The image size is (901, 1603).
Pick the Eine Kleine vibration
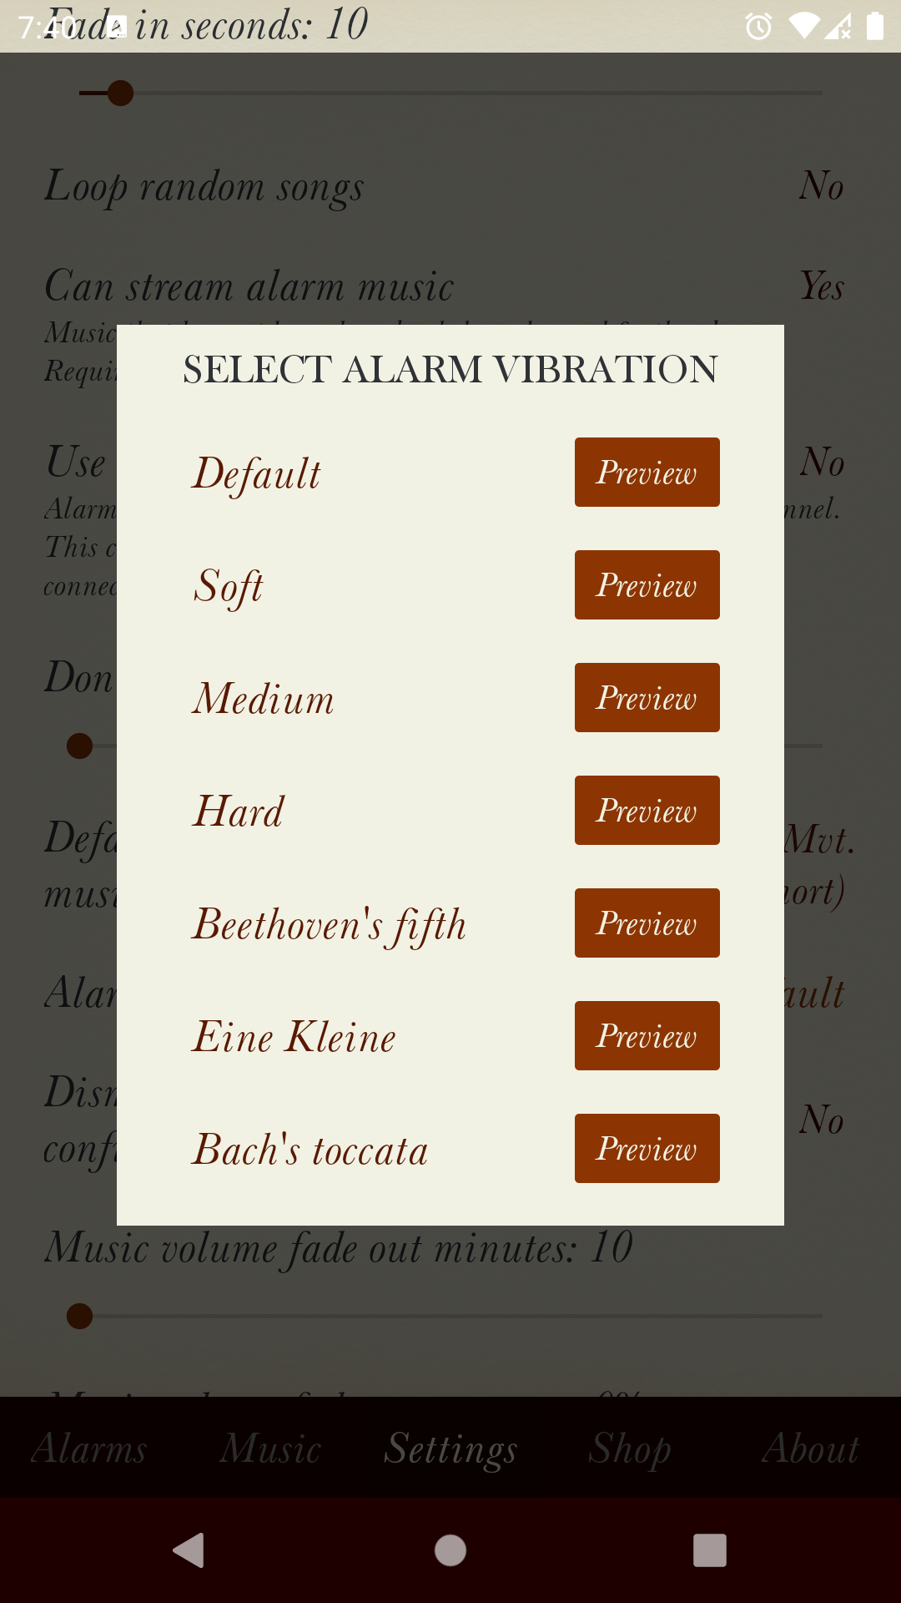click(294, 1037)
